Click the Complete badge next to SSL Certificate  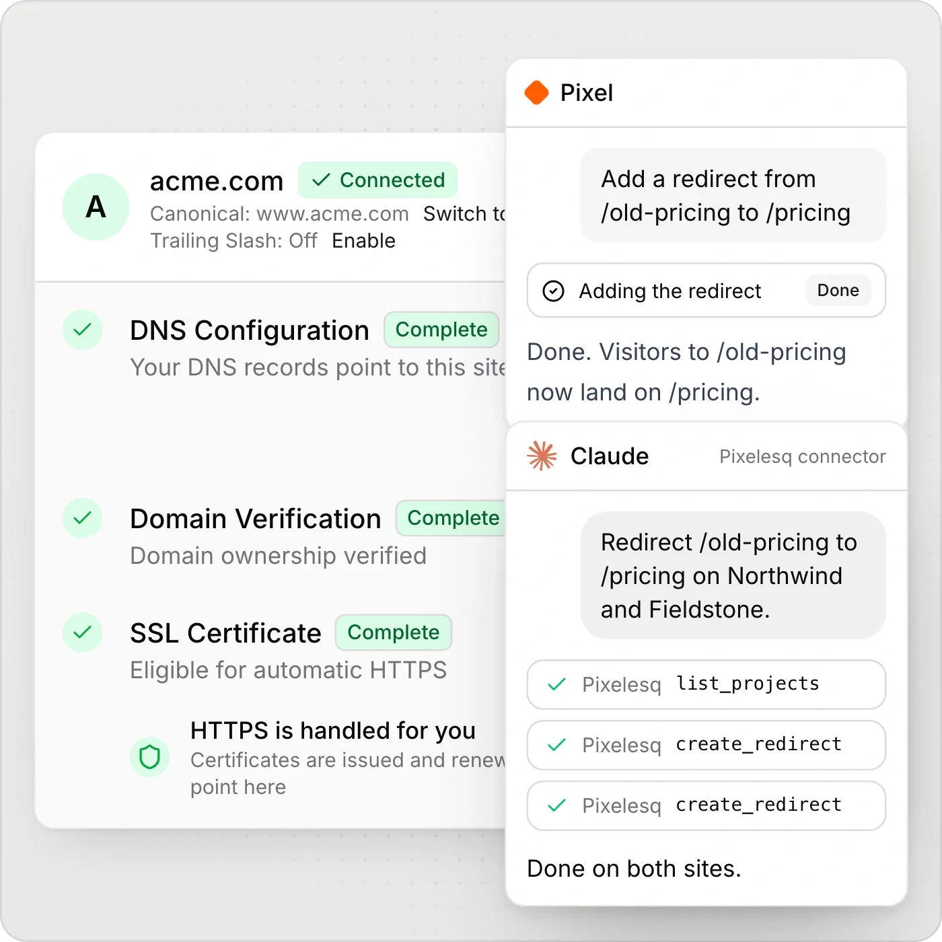click(394, 632)
